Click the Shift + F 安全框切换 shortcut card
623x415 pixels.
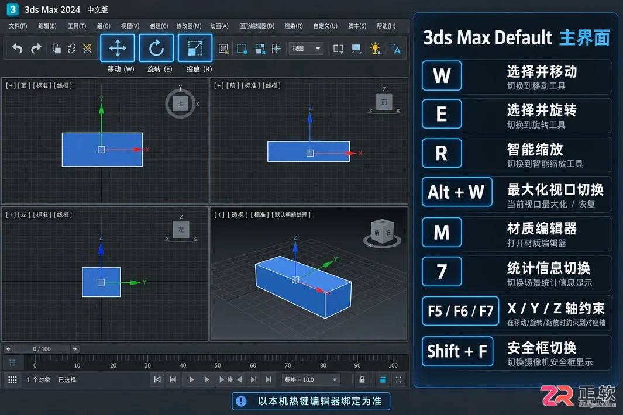coord(517,352)
